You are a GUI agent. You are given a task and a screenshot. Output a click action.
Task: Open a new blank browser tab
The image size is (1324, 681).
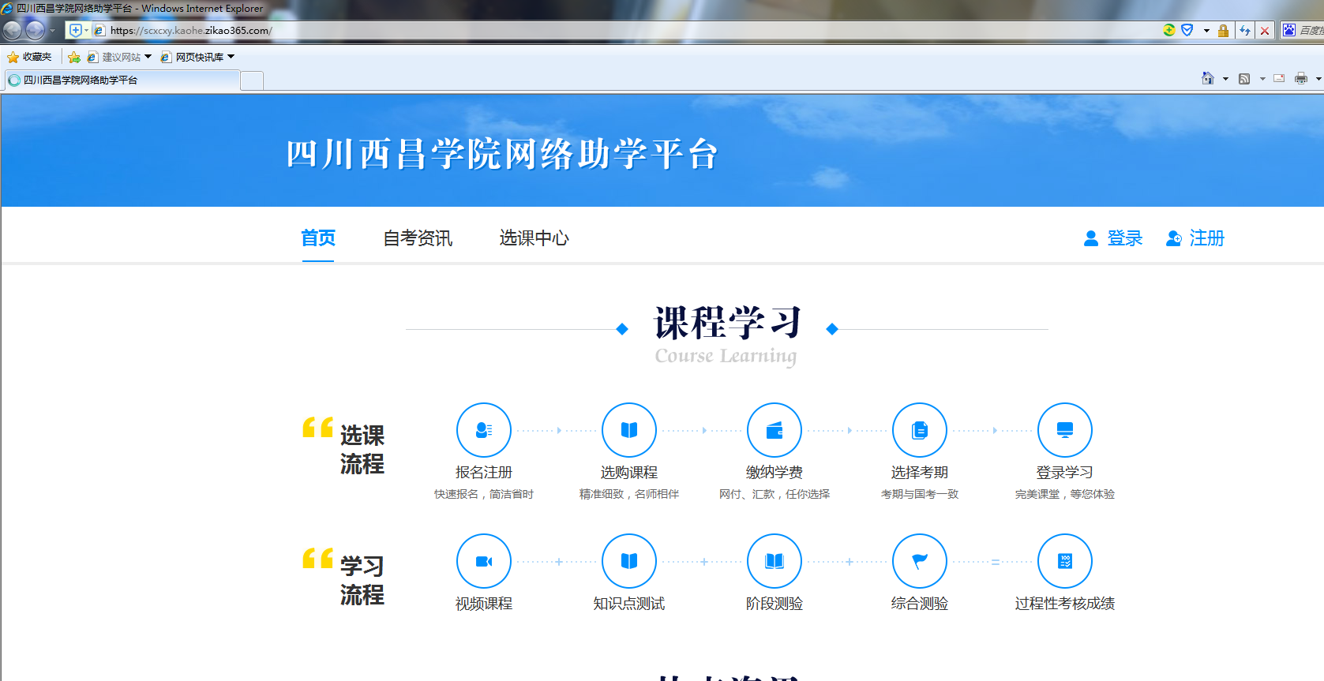click(252, 80)
